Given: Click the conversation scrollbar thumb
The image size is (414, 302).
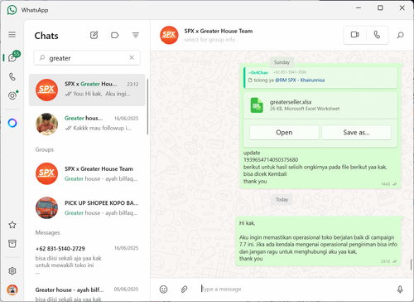Looking at the screenshot, I should point(411,265).
